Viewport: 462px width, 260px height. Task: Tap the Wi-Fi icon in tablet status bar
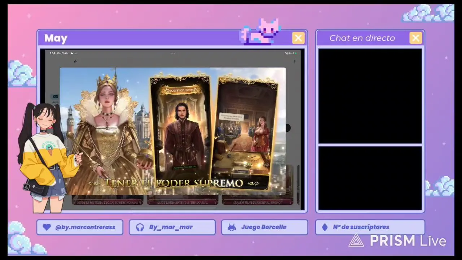point(287,53)
